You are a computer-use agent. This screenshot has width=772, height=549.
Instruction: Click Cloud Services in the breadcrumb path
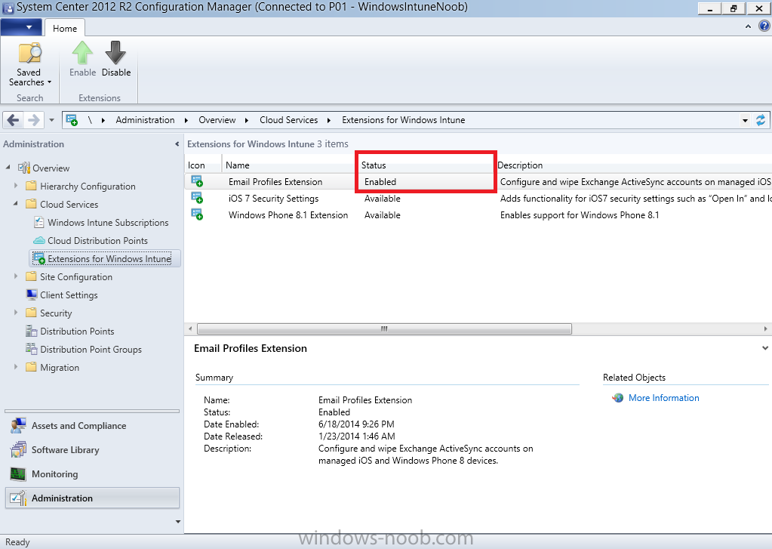(288, 120)
